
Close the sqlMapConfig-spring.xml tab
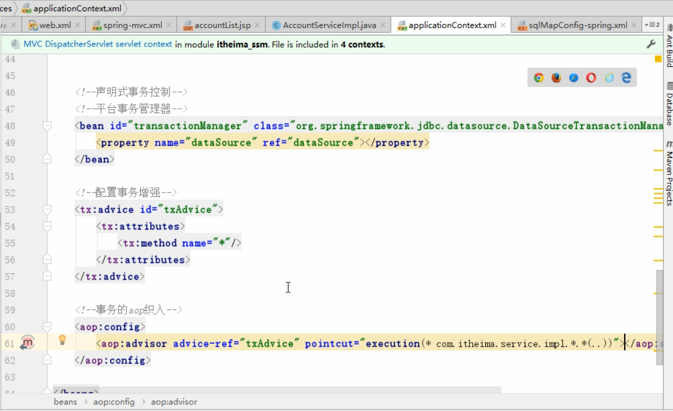(634, 25)
